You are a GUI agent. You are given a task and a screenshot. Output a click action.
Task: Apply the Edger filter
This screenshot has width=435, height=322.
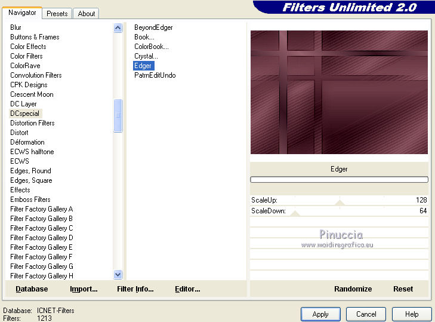point(320,314)
